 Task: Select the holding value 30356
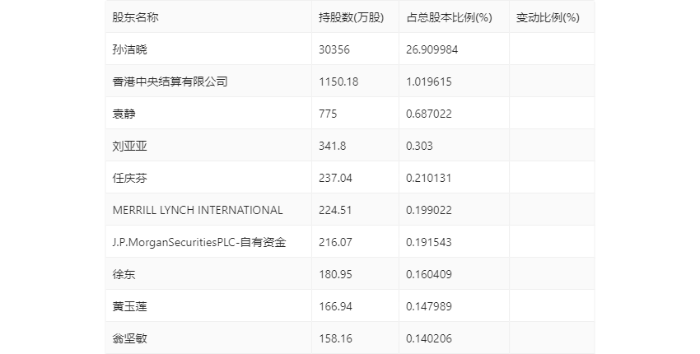(x=334, y=49)
